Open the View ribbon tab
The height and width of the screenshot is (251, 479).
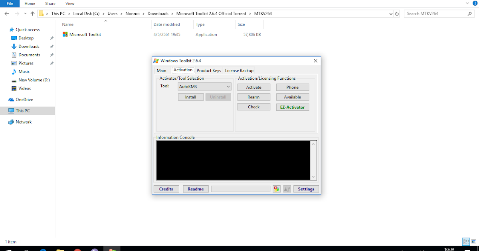tap(70, 4)
